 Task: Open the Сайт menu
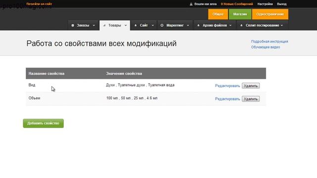pos(144,25)
